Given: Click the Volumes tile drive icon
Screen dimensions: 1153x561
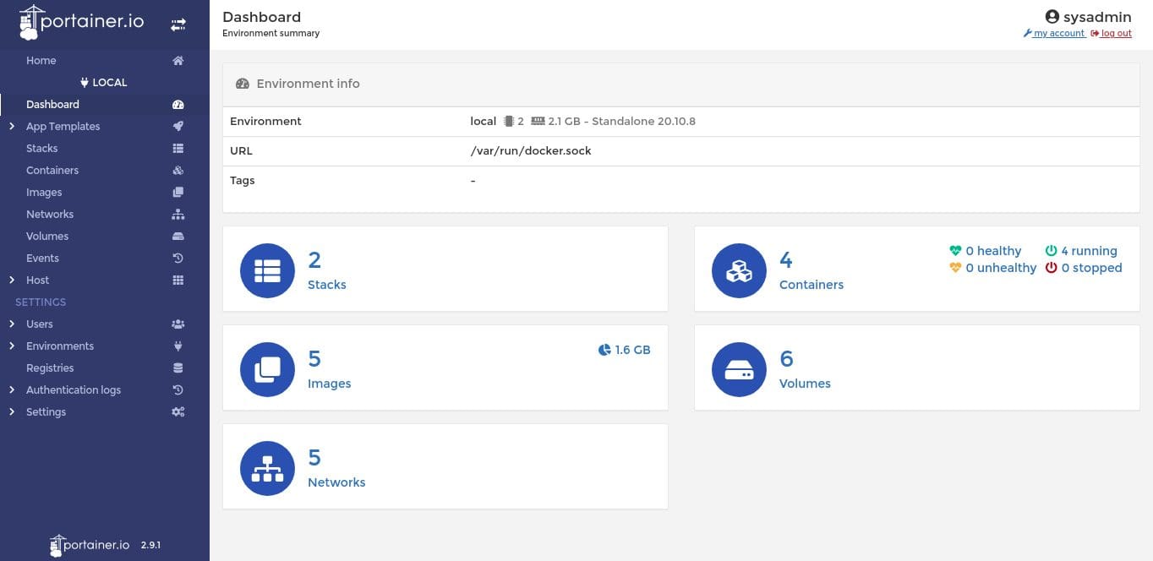Looking at the screenshot, I should [x=739, y=369].
